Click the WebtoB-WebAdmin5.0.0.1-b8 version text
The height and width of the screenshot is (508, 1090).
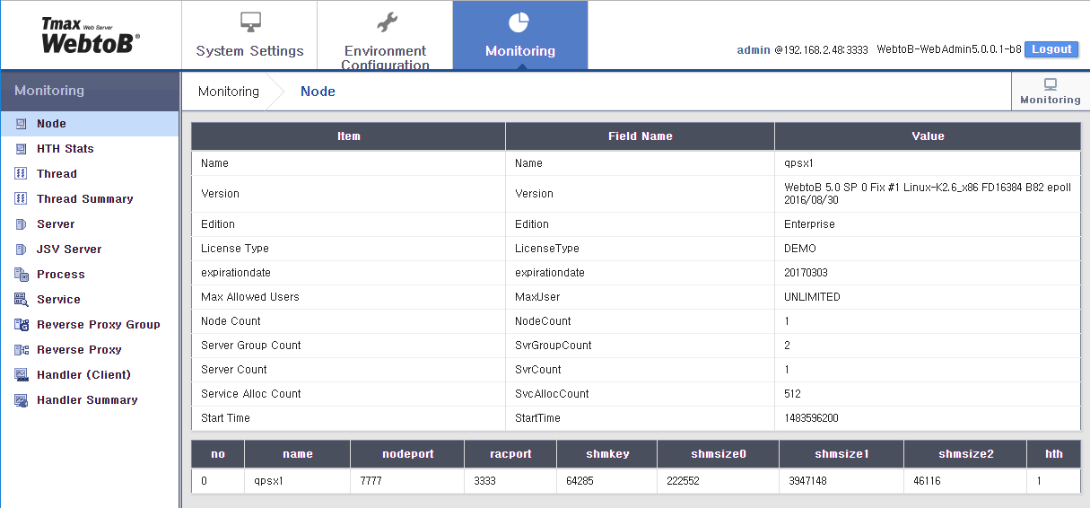click(x=948, y=50)
